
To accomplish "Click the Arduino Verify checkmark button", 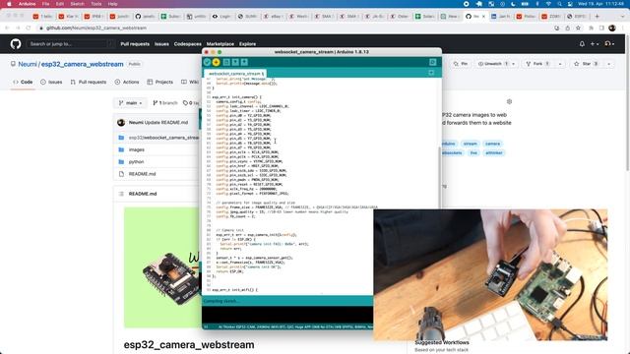I will coord(207,62).
